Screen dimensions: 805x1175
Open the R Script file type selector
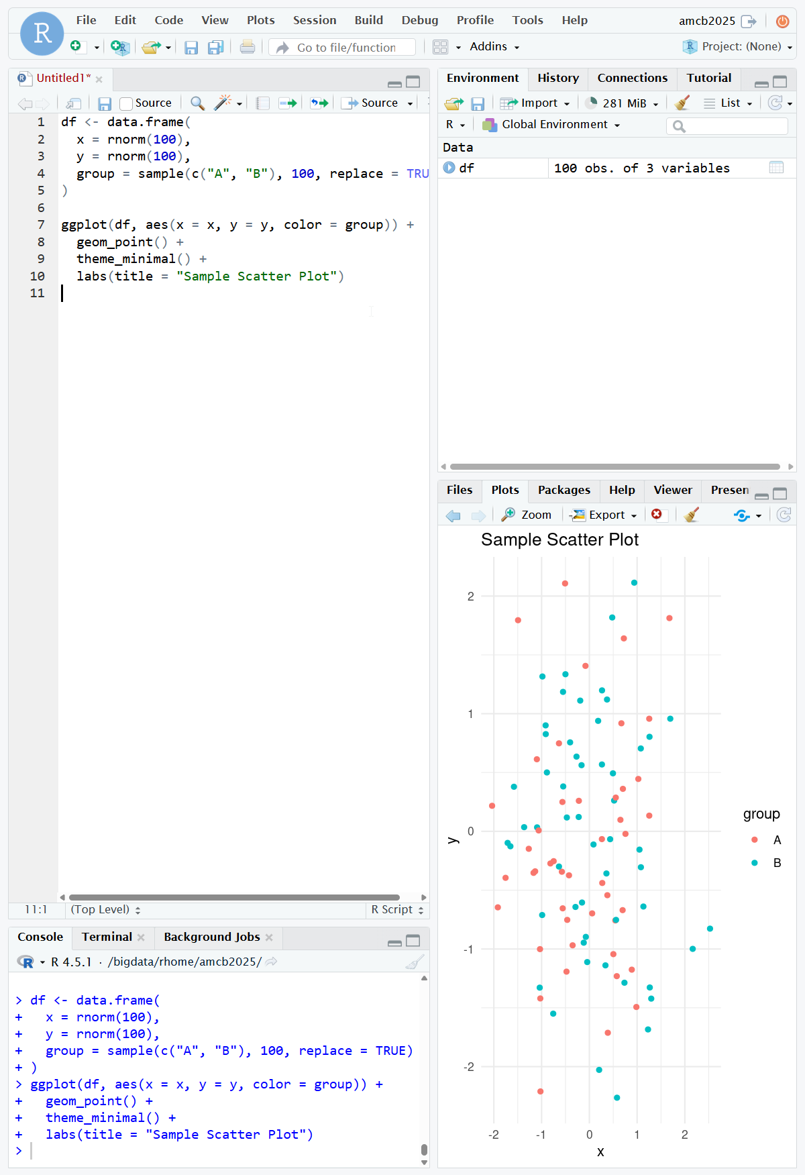pyautogui.click(x=398, y=909)
